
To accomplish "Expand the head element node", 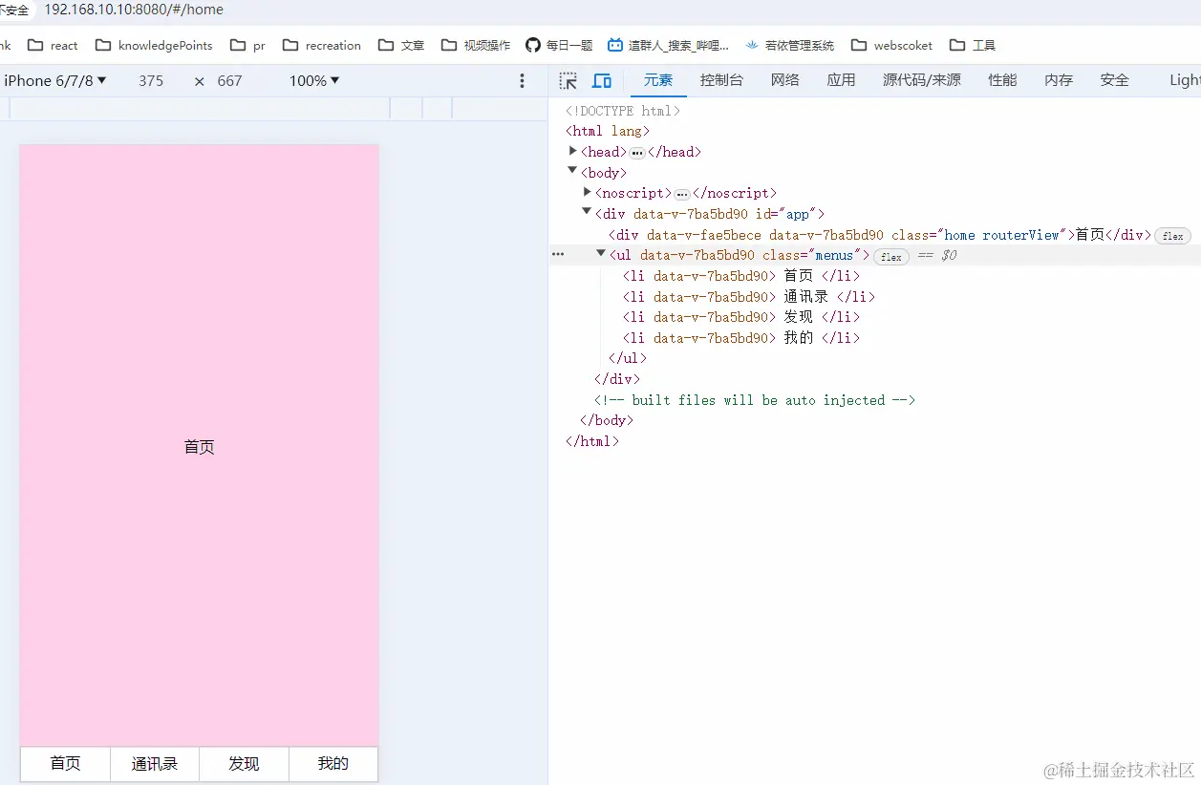I will pyautogui.click(x=572, y=151).
